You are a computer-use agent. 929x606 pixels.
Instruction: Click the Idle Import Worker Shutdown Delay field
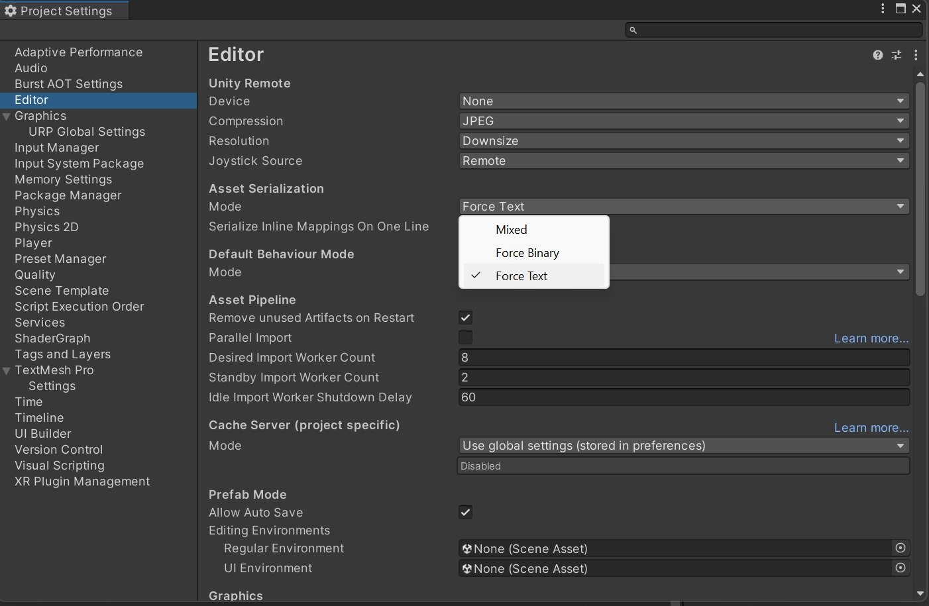pyautogui.click(x=684, y=397)
